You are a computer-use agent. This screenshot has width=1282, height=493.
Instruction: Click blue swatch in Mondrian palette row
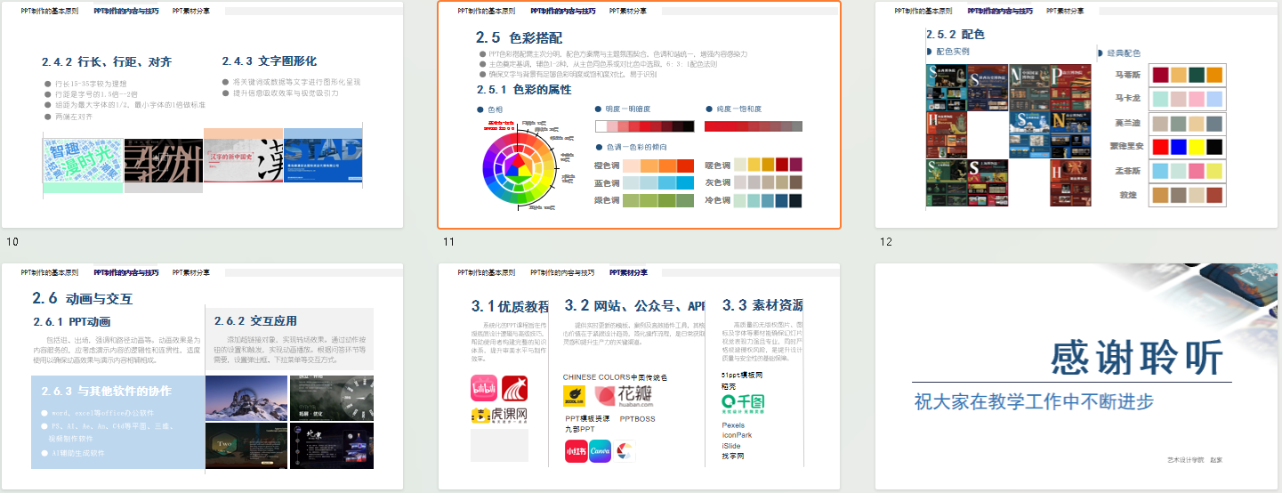(x=1178, y=146)
